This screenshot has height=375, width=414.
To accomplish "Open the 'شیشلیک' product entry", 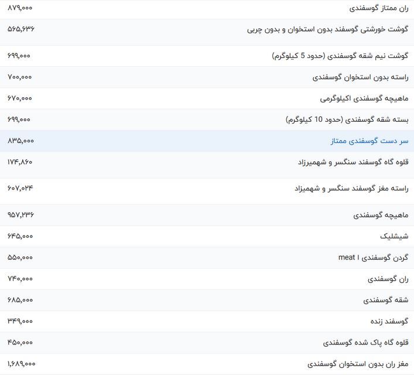I will coord(394,236).
